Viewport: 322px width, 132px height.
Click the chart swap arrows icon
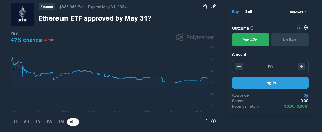[205, 121]
